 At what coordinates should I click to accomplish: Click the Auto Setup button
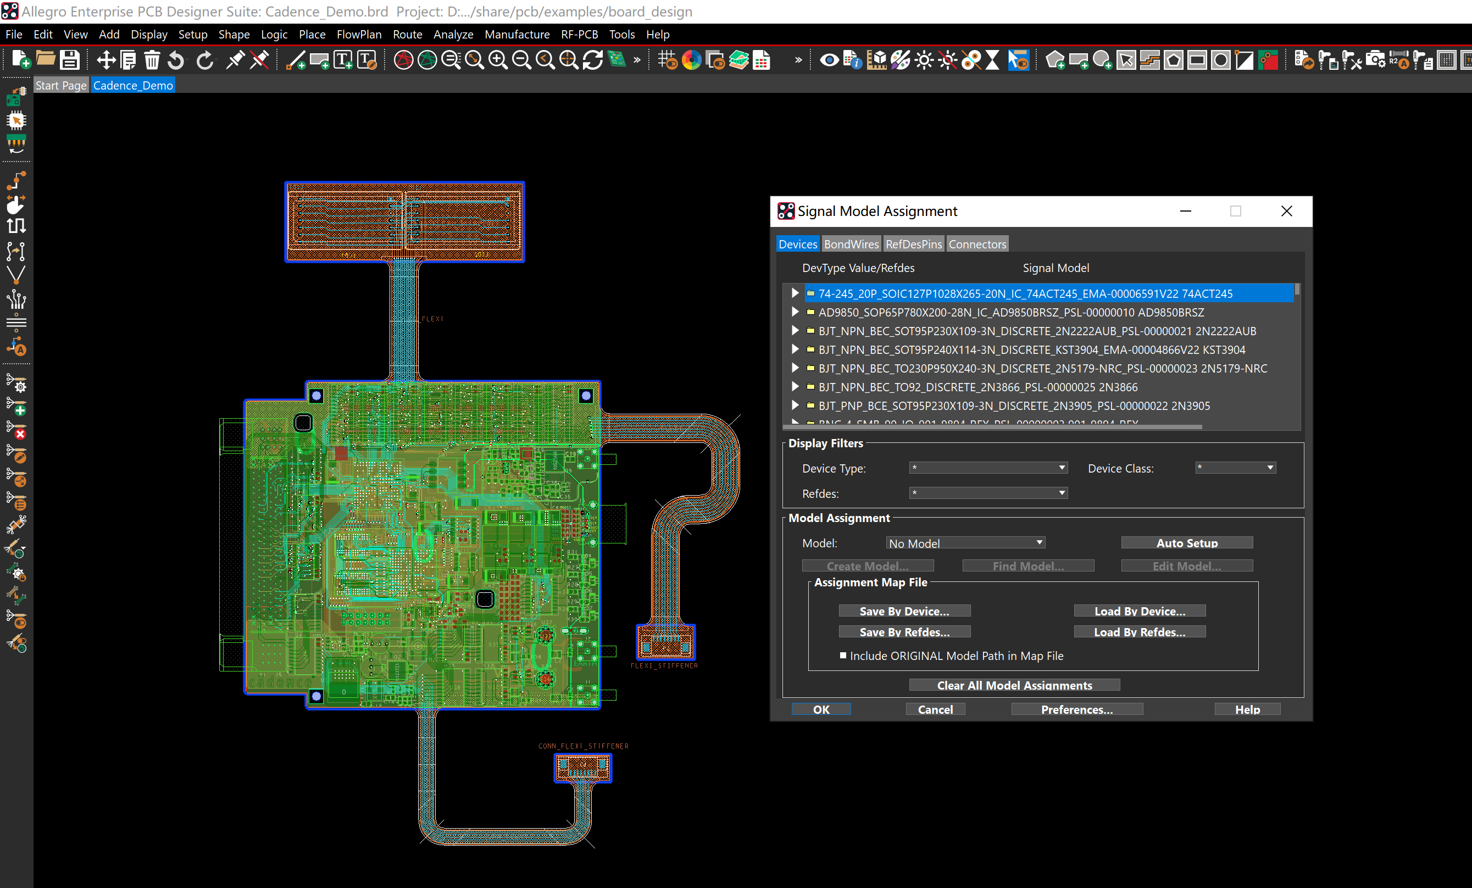click(x=1187, y=542)
